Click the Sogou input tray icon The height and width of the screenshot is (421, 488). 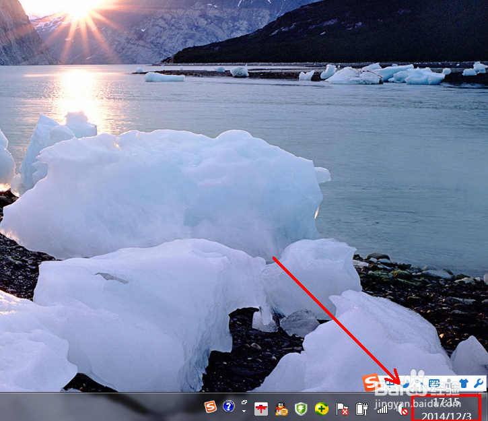[x=211, y=407]
